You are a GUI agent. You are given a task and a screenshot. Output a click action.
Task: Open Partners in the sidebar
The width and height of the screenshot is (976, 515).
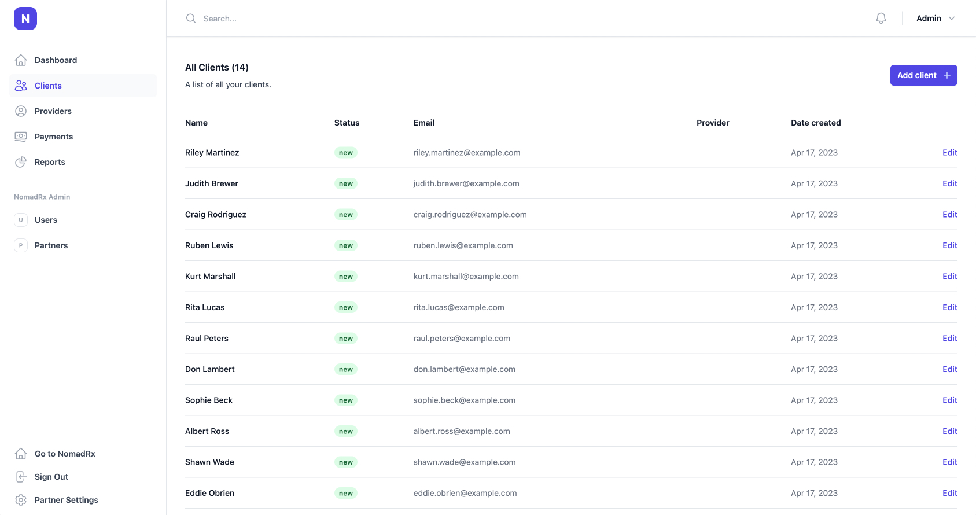[x=51, y=245]
